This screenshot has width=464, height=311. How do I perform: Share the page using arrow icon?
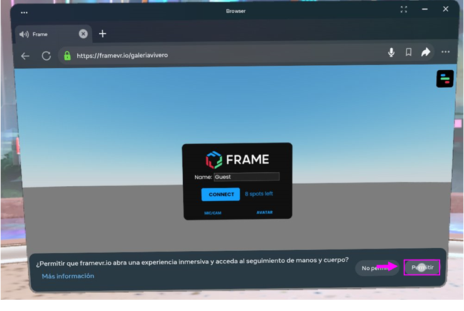[426, 52]
